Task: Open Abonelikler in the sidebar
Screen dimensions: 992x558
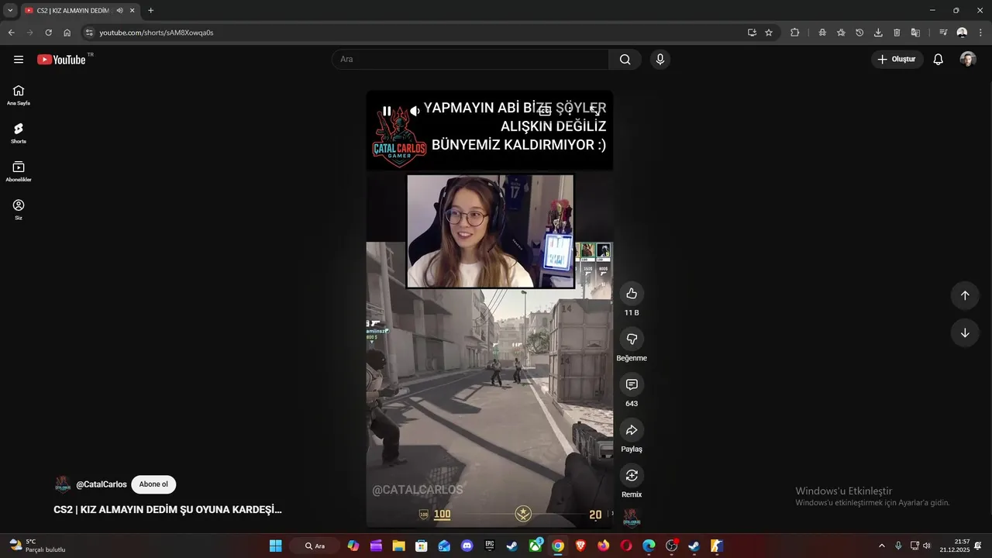Action: click(19, 171)
